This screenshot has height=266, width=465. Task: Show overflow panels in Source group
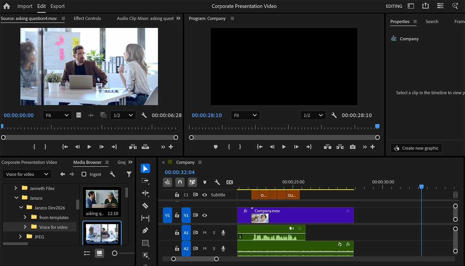tap(178, 18)
